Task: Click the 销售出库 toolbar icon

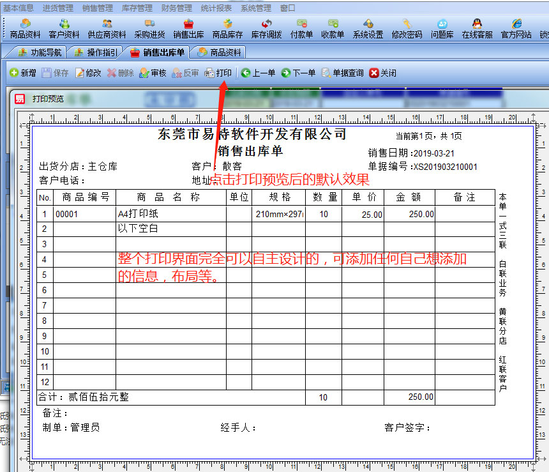Action: point(188,29)
